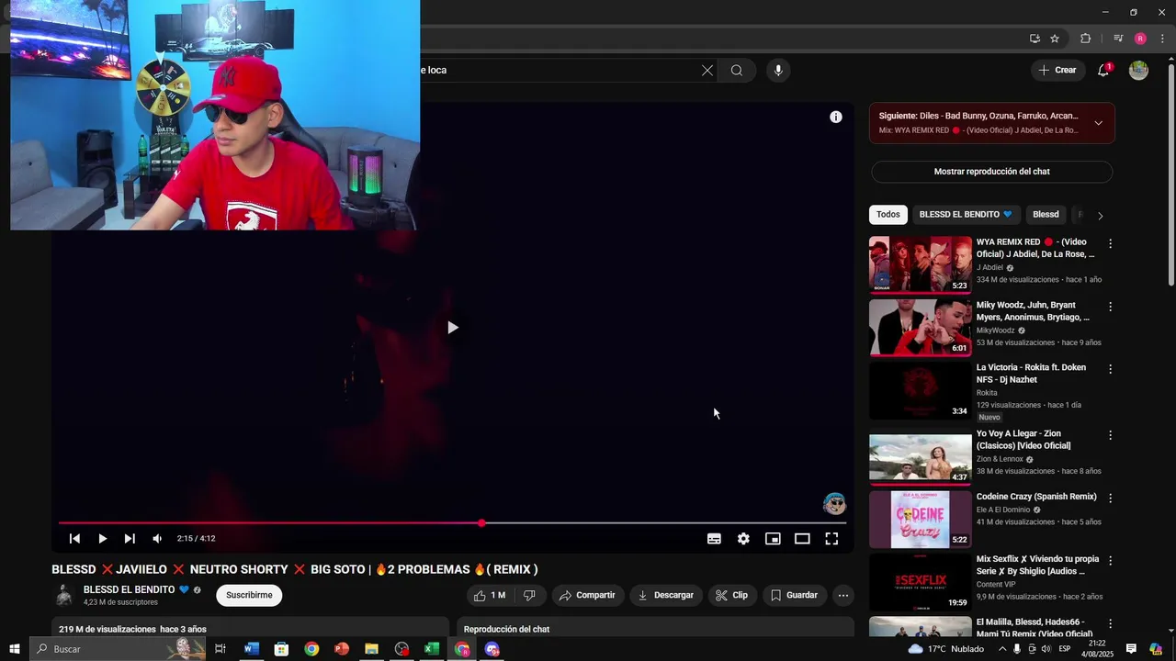Seek on the video progress bar
Screen dimensions: 1176x661
[452, 523]
